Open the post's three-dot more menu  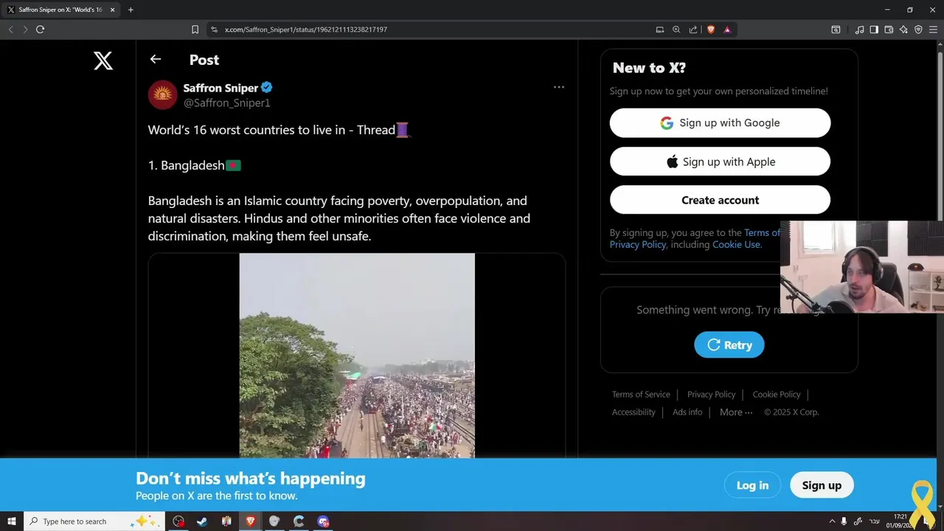[x=559, y=87]
